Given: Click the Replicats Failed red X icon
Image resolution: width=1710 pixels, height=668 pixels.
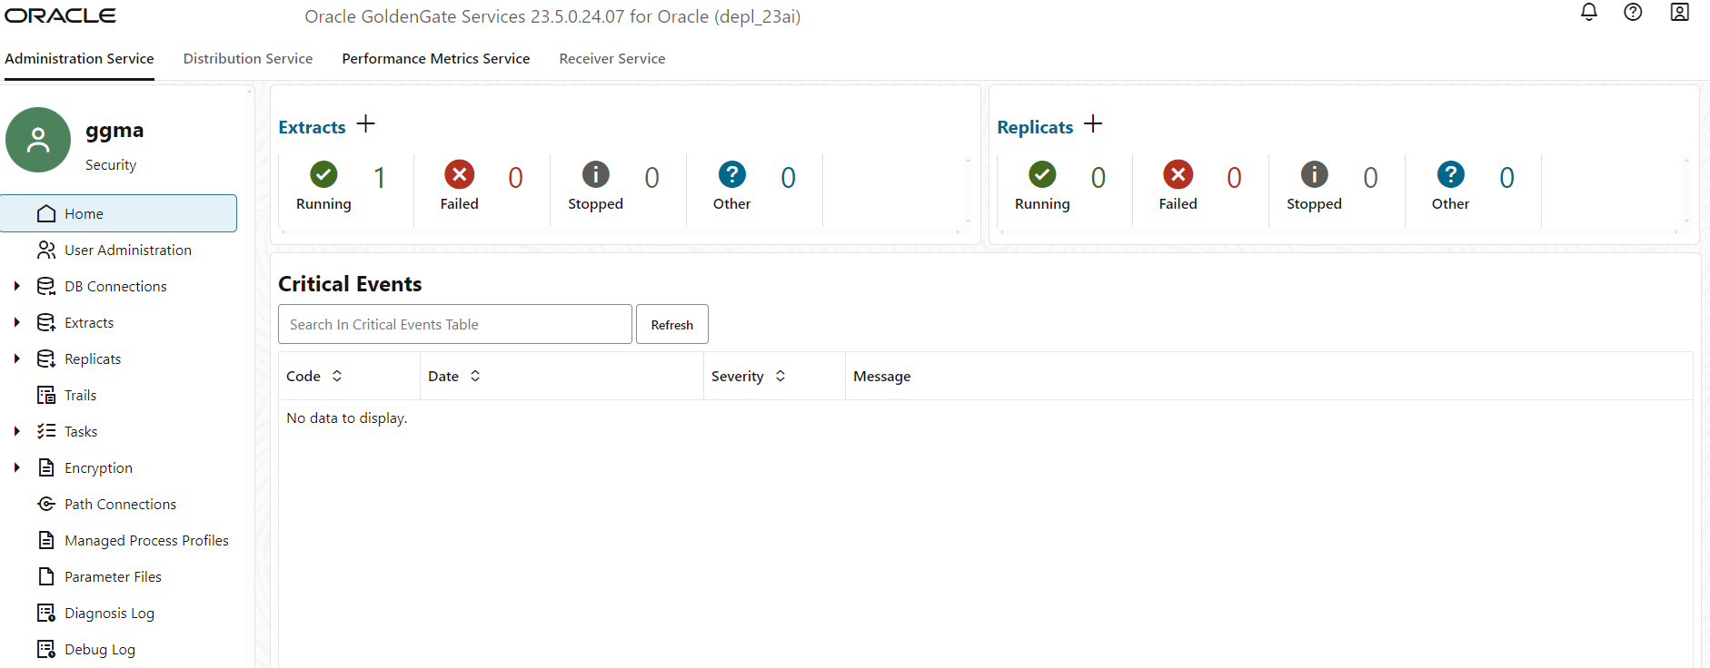Looking at the screenshot, I should coord(1178,174).
